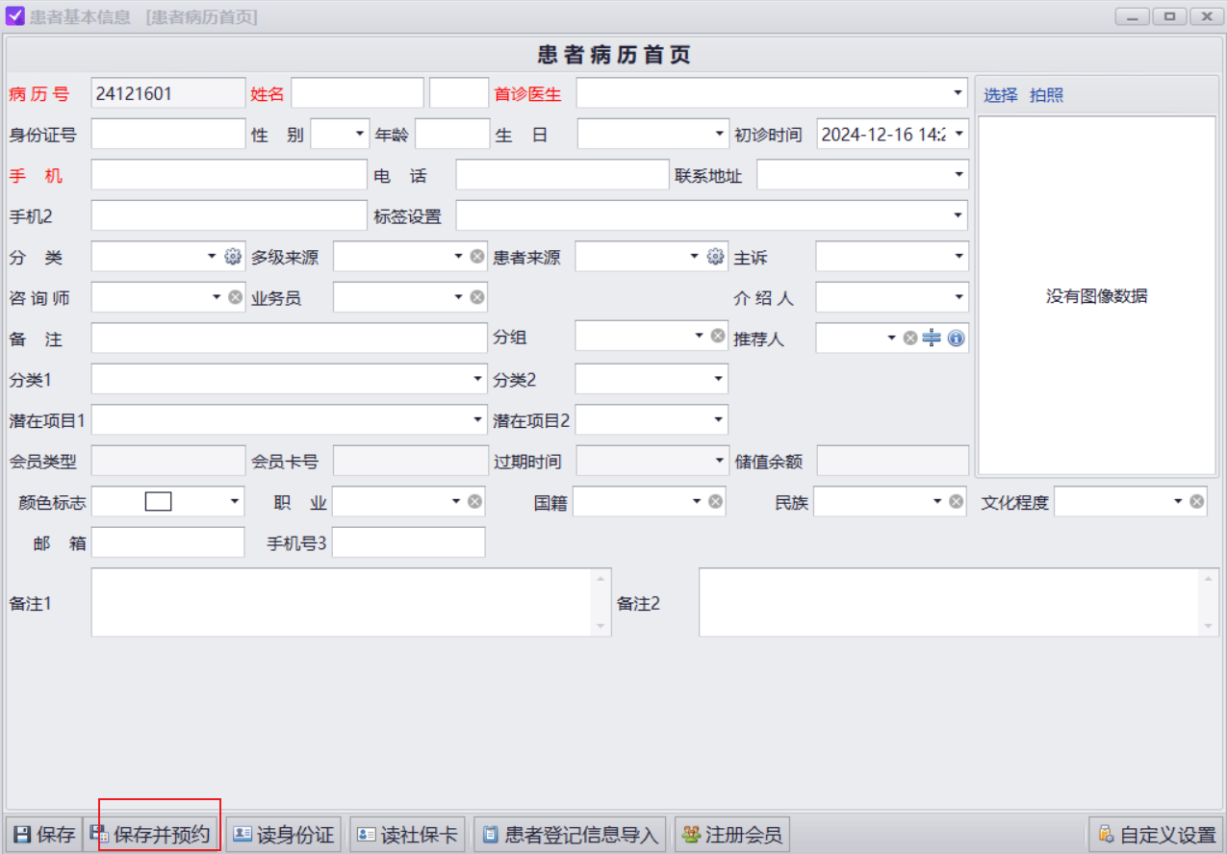The height and width of the screenshot is (854, 1227).
Task: Click the 手机 input field
Action: [229, 175]
